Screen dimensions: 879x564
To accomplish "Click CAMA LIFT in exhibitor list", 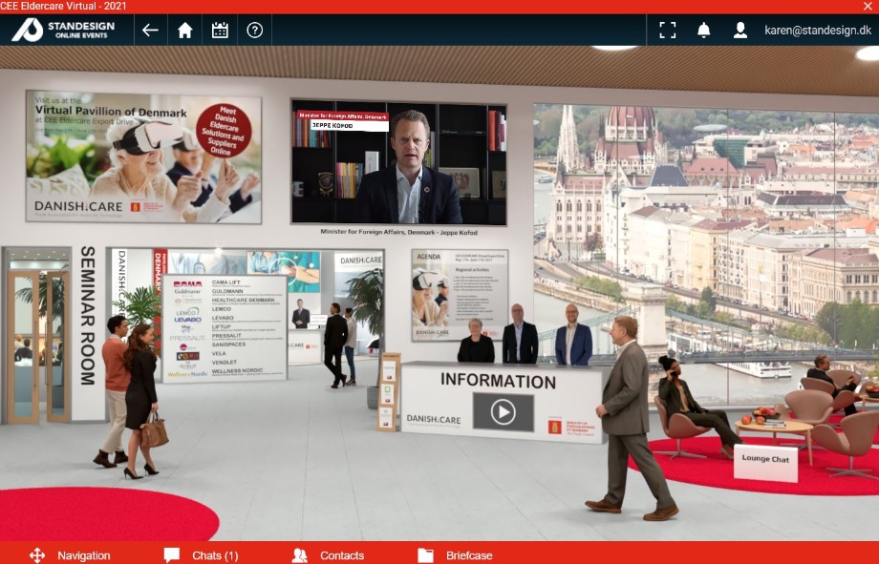I will click(225, 282).
